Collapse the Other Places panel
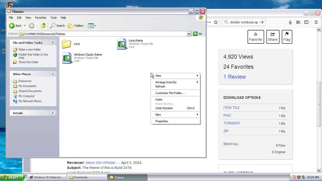The image size is (322, 181). [53, 74]
